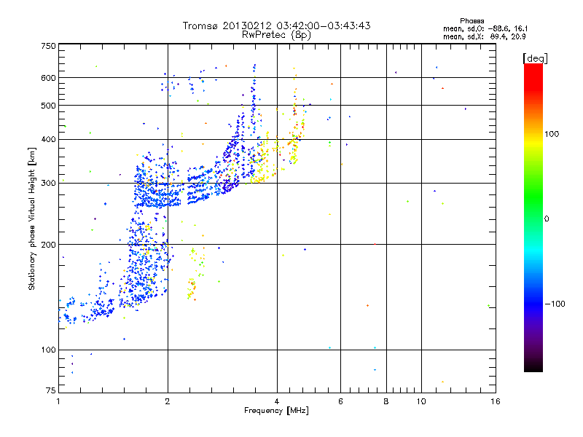Click the y-axis tick label '750'
This screenshot has width=583, height=437.
coord(48,46)
